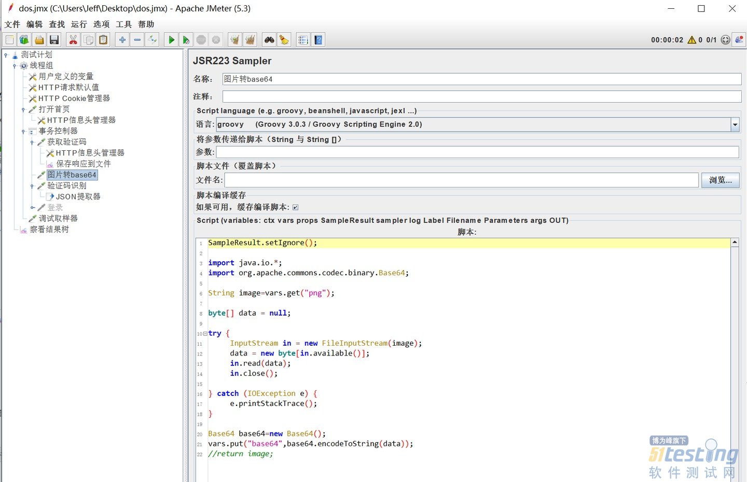Select 图片转base64 tree item
747x482 pixels.
pos(72,175)
